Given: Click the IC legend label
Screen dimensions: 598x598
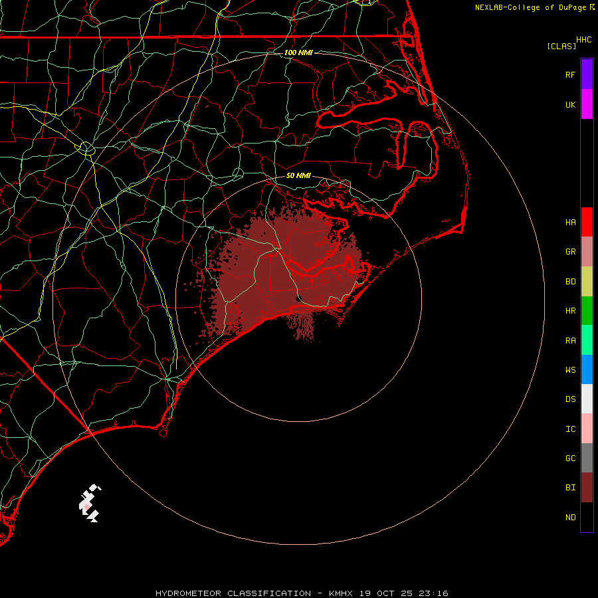Looking at the screenshot, I should coord(571,429).
